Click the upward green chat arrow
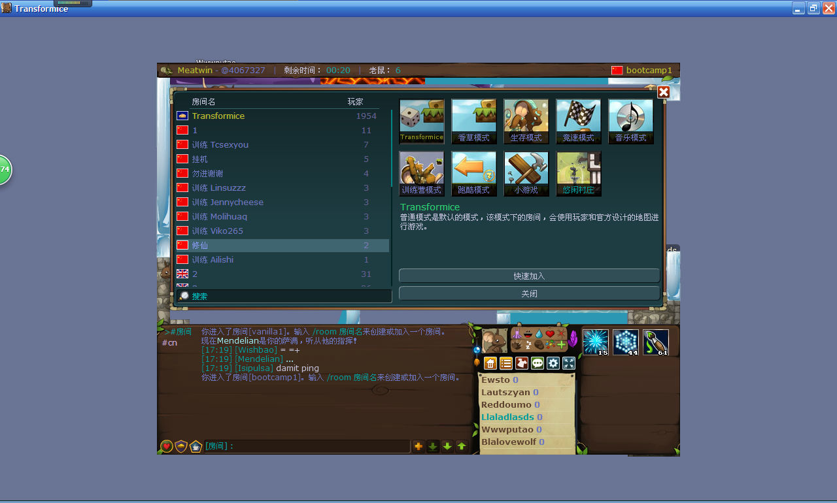Screen dimensions: 837x503 462,446
